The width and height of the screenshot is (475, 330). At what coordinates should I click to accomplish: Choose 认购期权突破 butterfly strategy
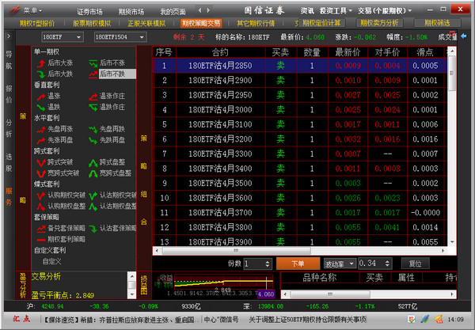(x=40, y=195)
